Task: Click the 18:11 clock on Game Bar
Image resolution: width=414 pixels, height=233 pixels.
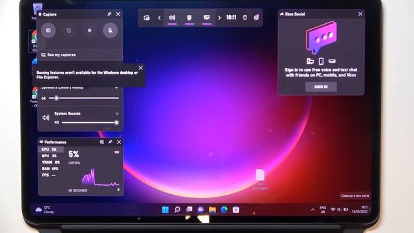Action: 232,17
